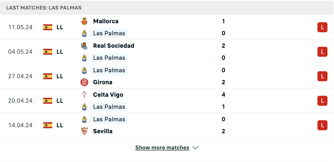Open the 20.04.24 match date row

167,101
